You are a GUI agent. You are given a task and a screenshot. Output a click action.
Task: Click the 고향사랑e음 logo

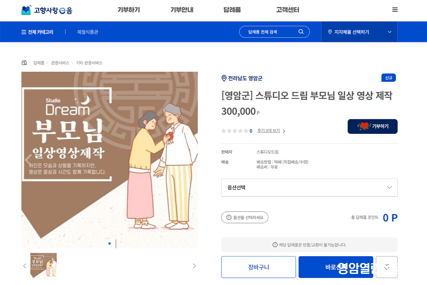[47, 10]
